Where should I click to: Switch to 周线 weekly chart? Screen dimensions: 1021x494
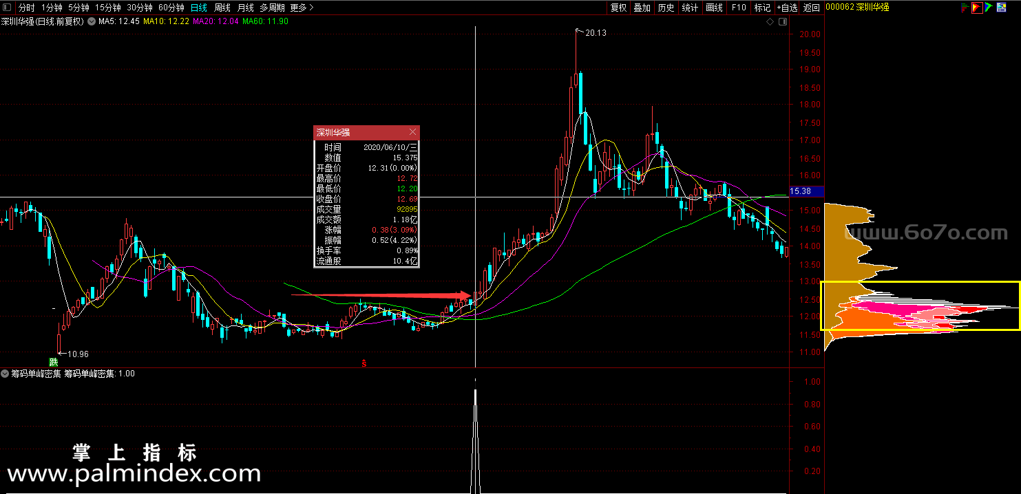click(222, 8)
